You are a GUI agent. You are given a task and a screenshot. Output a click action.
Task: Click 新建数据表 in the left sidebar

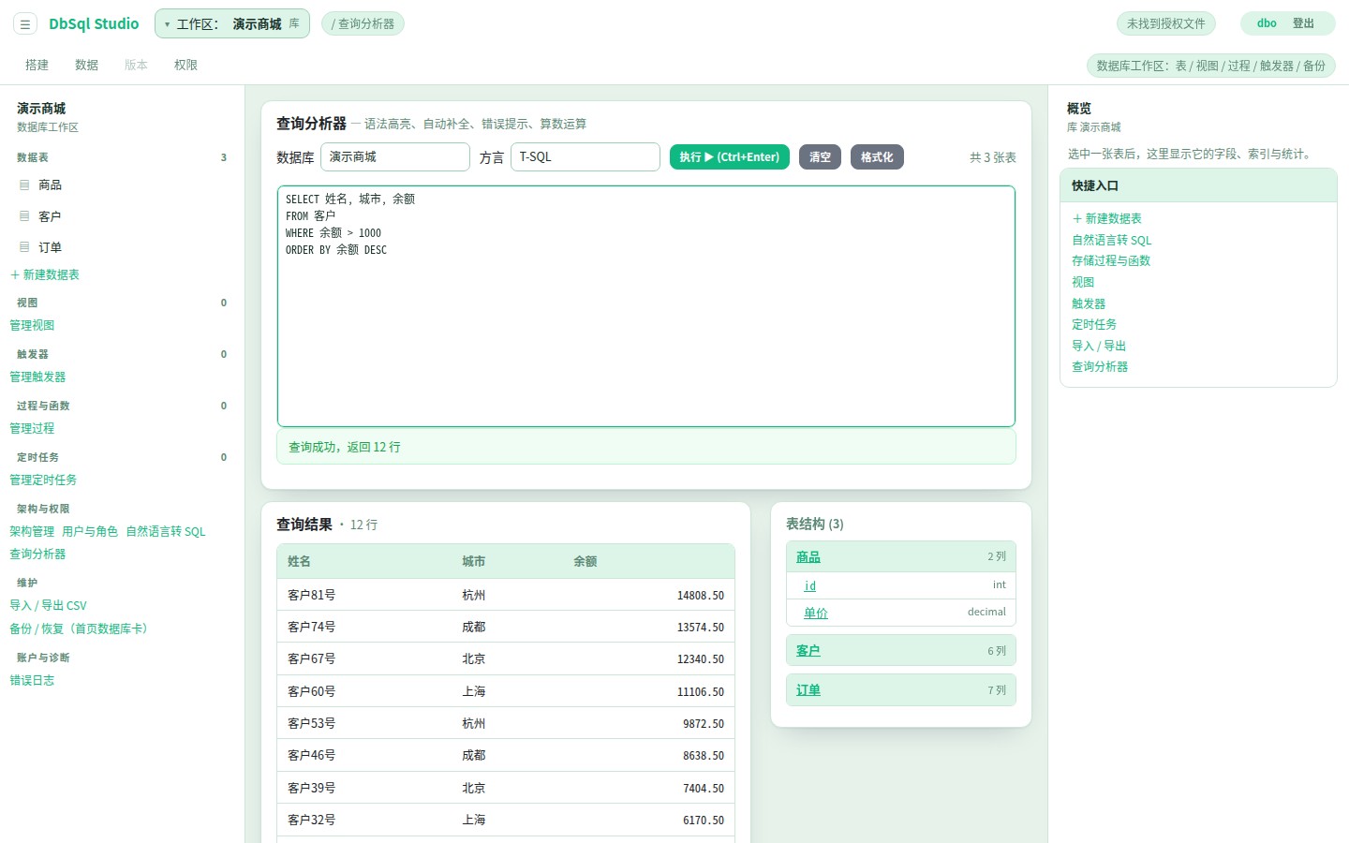(45, 274)
